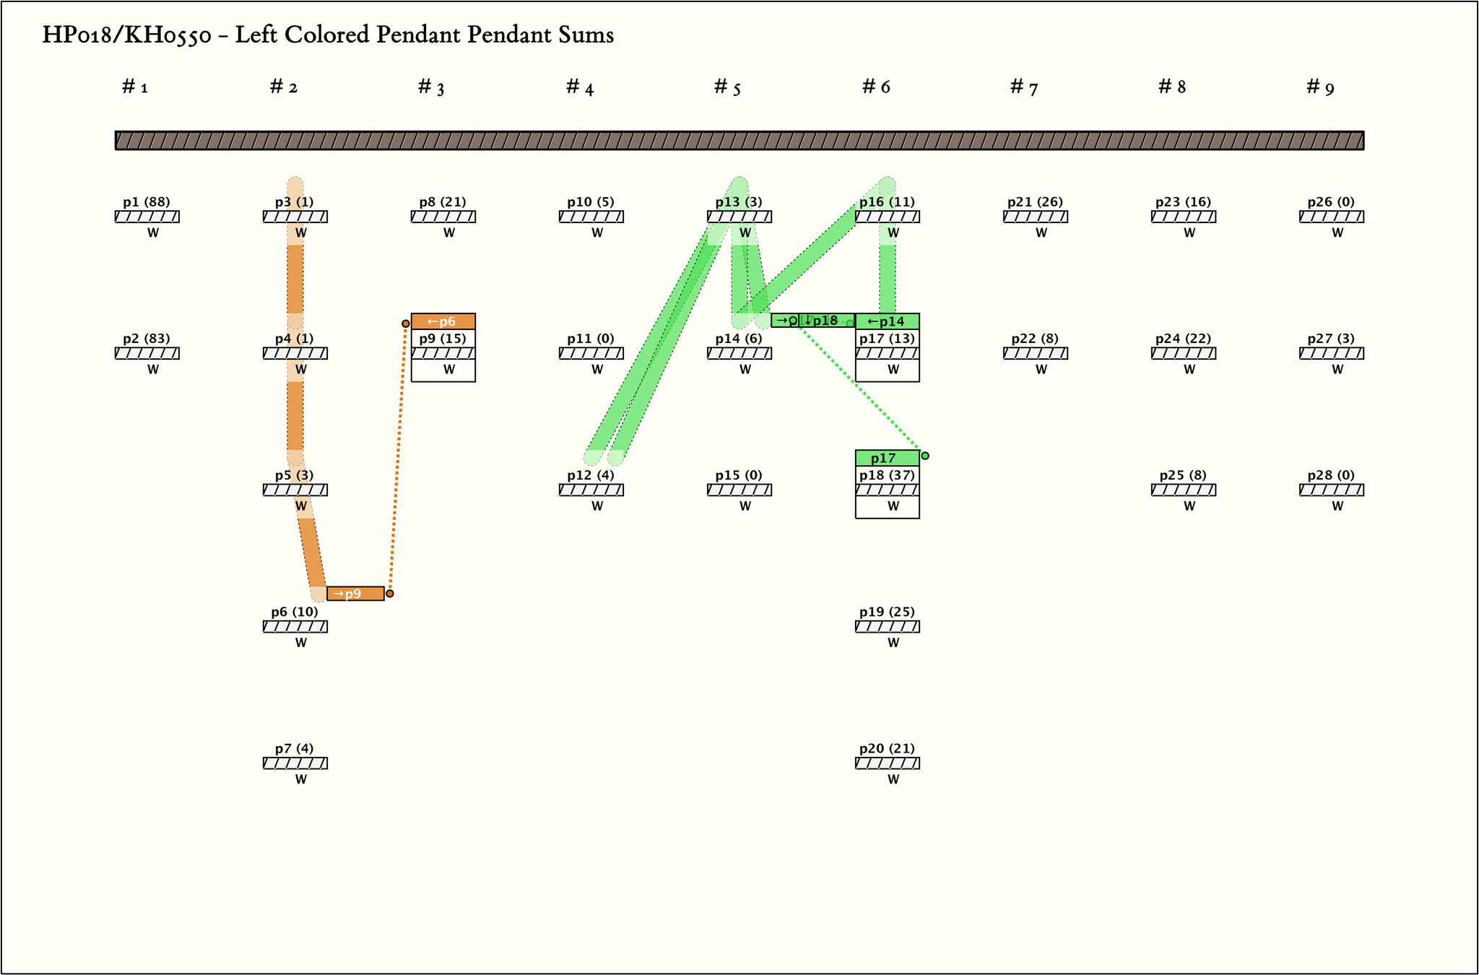Click the orange ←p6 tag
The height and width of the screenshot is (975, 1479).
coord(443,321)
